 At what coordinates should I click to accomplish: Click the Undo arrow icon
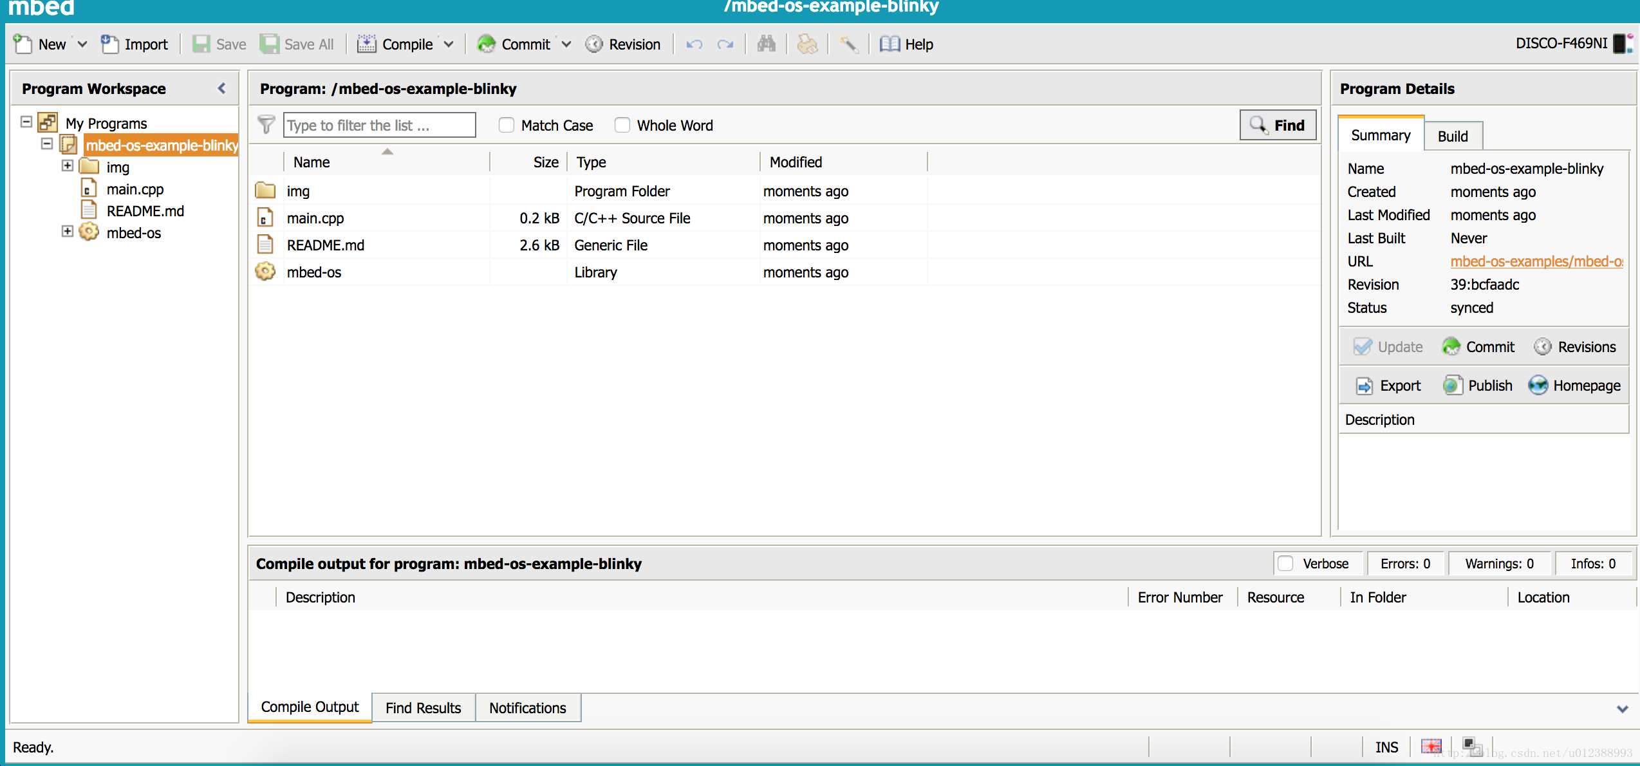click(x=694, y=44)
